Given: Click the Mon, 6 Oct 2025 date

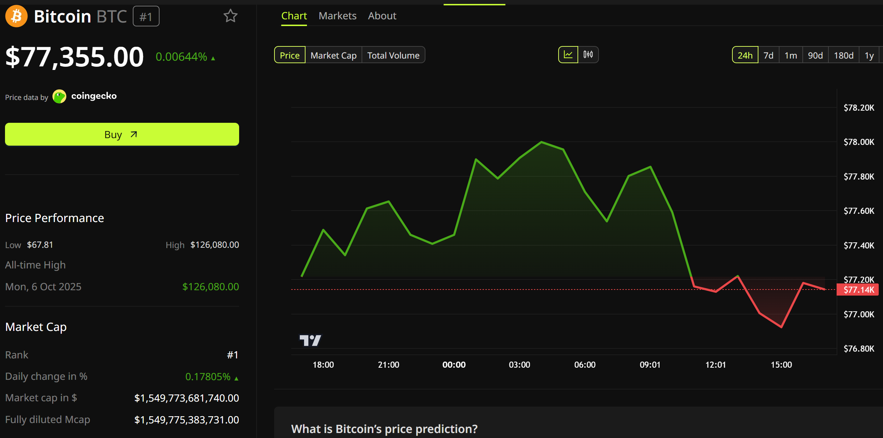Looking at the screenshot, I should [x=43, y=287].
